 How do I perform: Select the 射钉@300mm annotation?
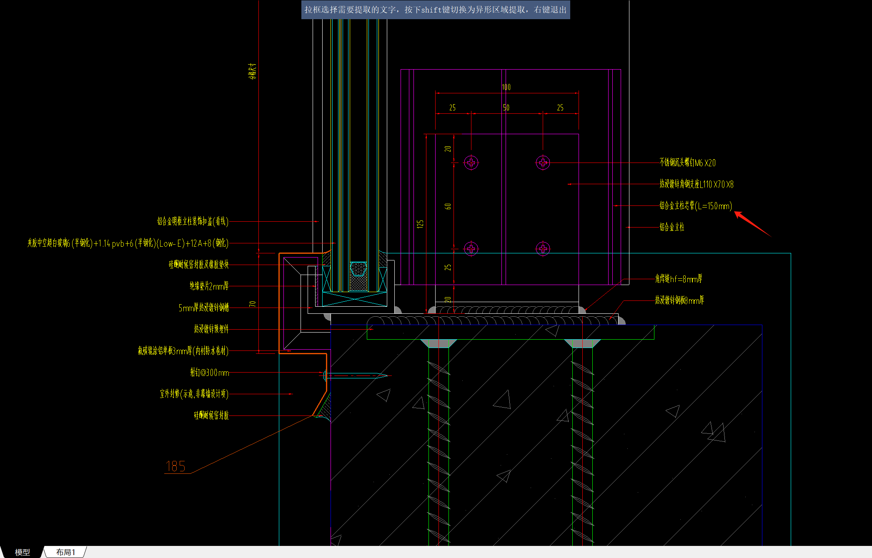[210, 373]
